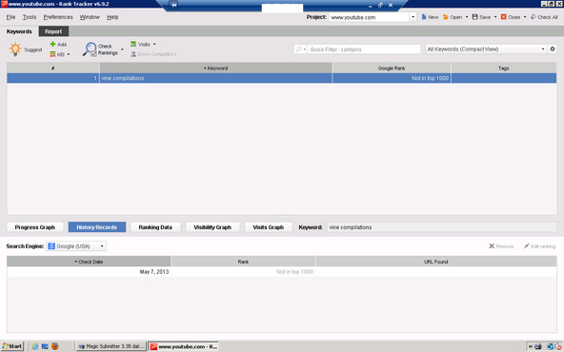The height and width of the screenshot is (352, 564).
Task: Open the workspace settings gear icon
Action: 553,49
